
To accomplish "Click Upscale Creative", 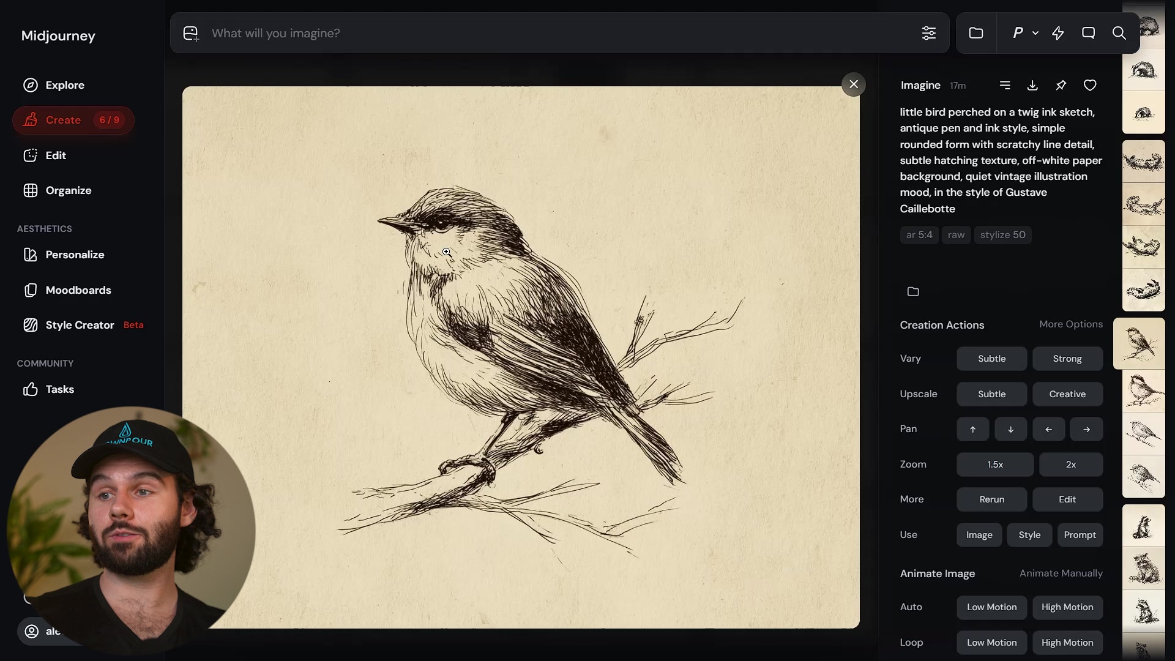I will [x=1067, y=394].
